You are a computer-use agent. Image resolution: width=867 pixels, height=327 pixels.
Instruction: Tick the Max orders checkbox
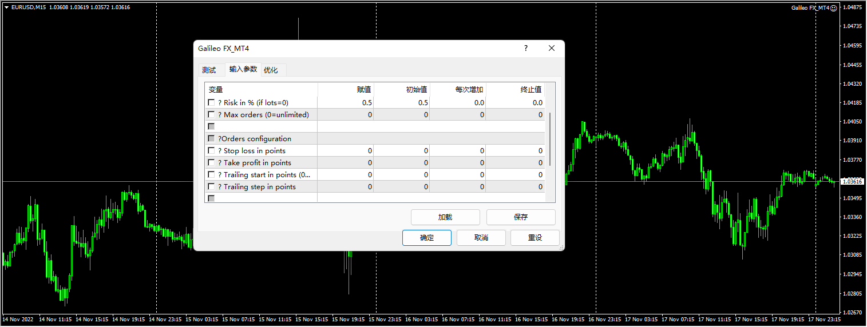pos(212,115)
